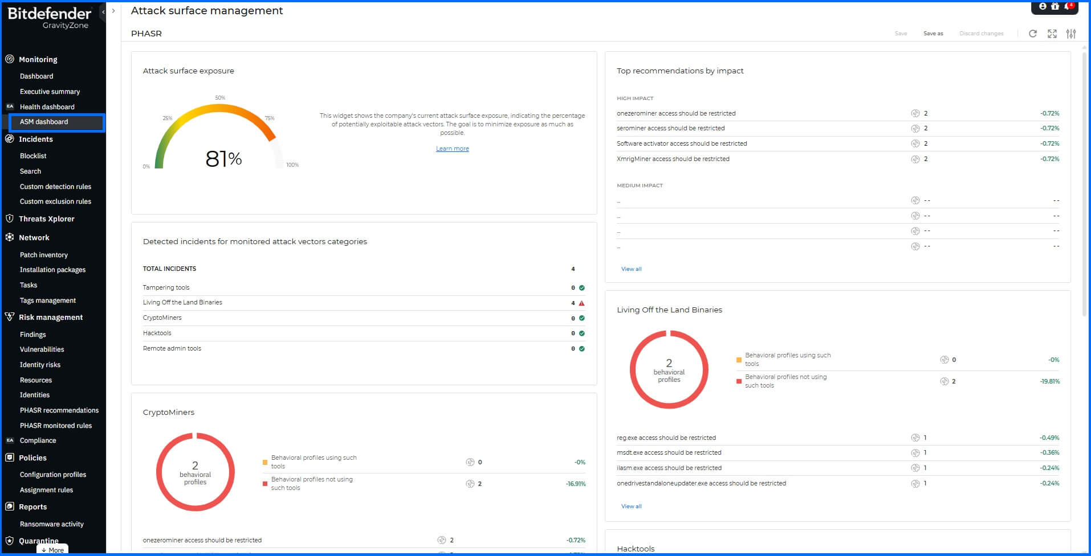Open Configuration profiles under Policies
This screenshot has width=1091, height=556.
[x=53, y=475]
